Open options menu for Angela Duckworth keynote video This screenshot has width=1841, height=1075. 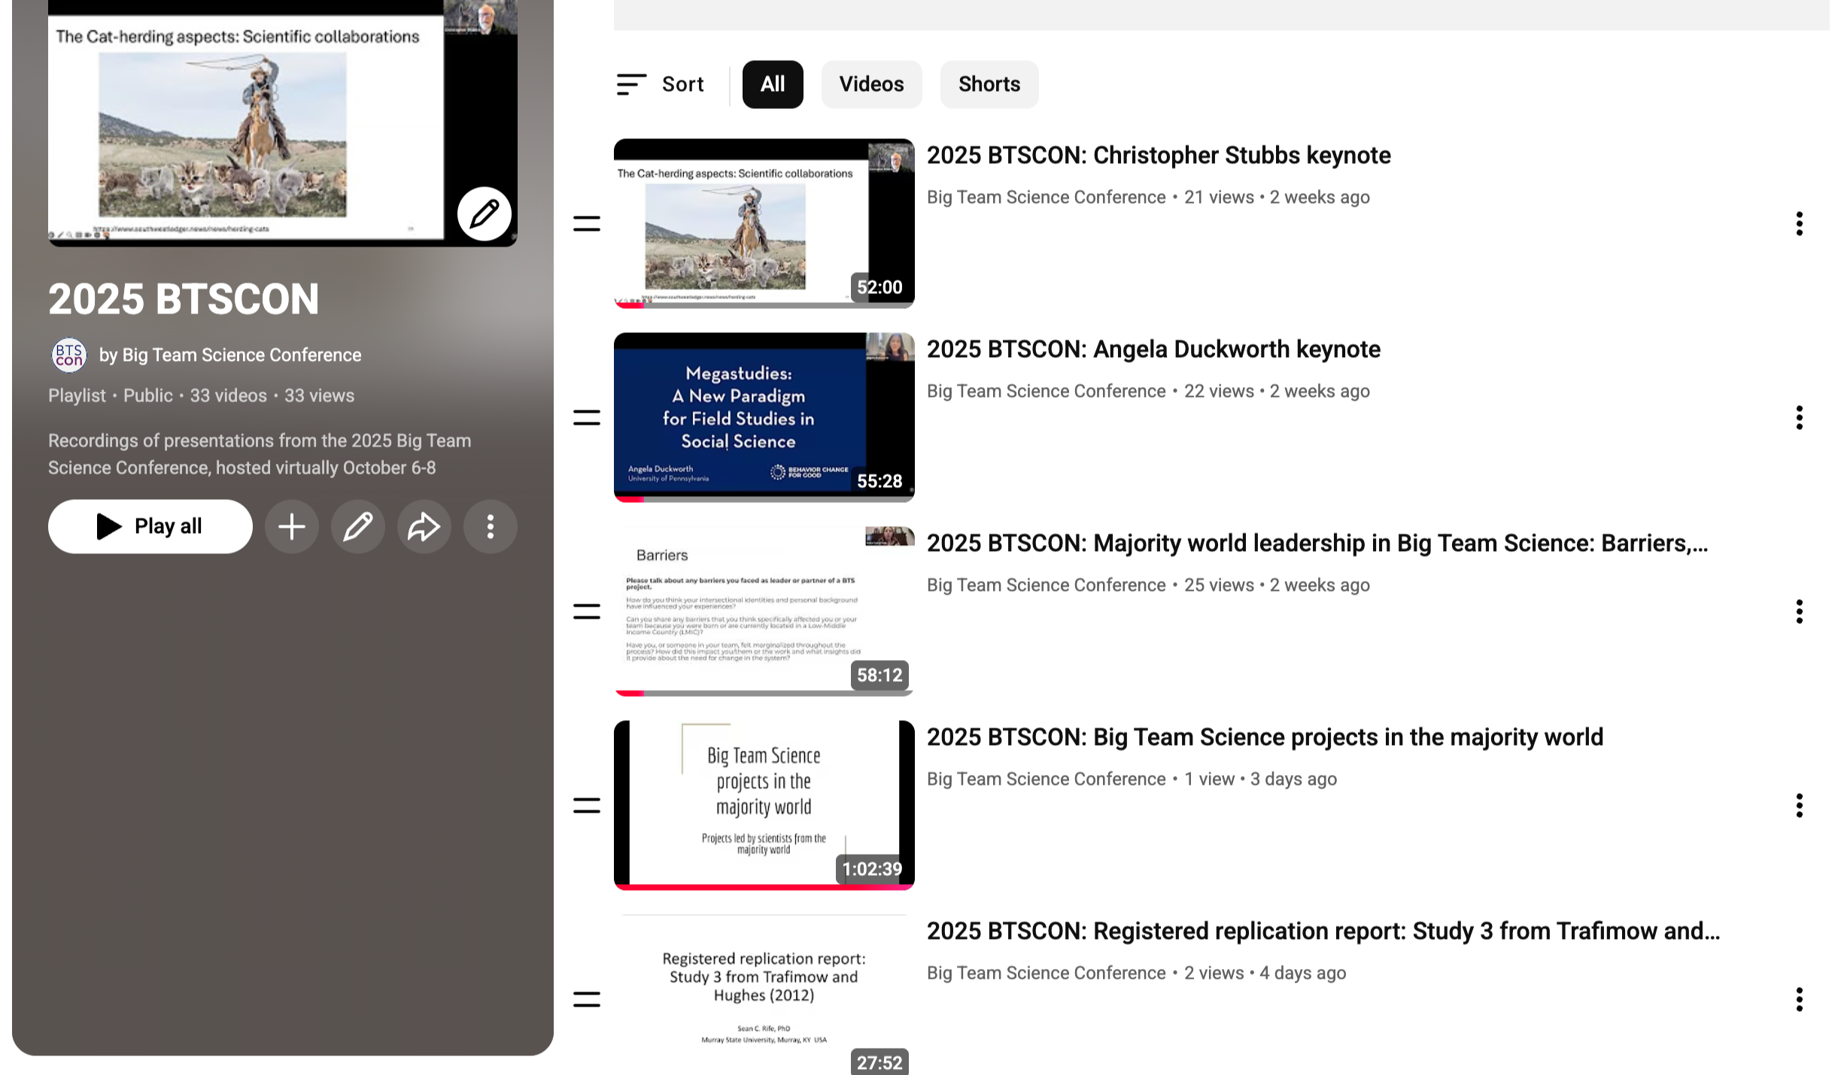pyautogui.click(x=1800, y=417)
